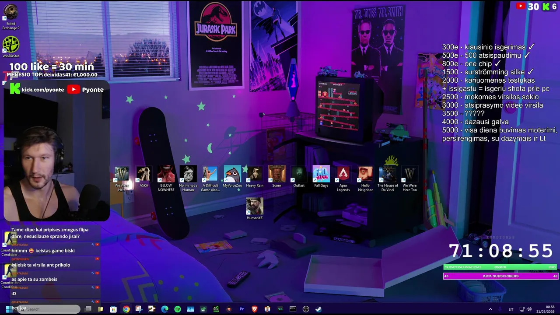Open the IC Markets taskbar icon

coord(216,309)
